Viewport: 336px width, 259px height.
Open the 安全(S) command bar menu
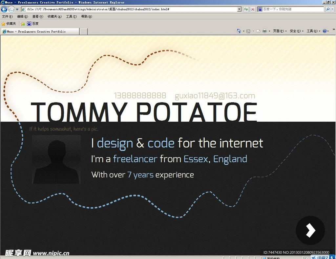pos(297,31)
